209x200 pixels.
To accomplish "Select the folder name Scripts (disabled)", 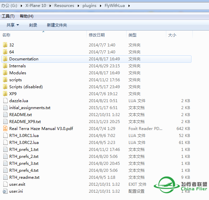I will pyautogui.click(x=26, y=87).
